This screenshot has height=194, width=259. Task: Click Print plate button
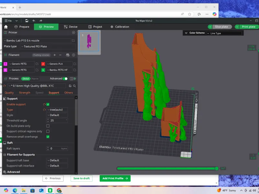tap(248, 27)
